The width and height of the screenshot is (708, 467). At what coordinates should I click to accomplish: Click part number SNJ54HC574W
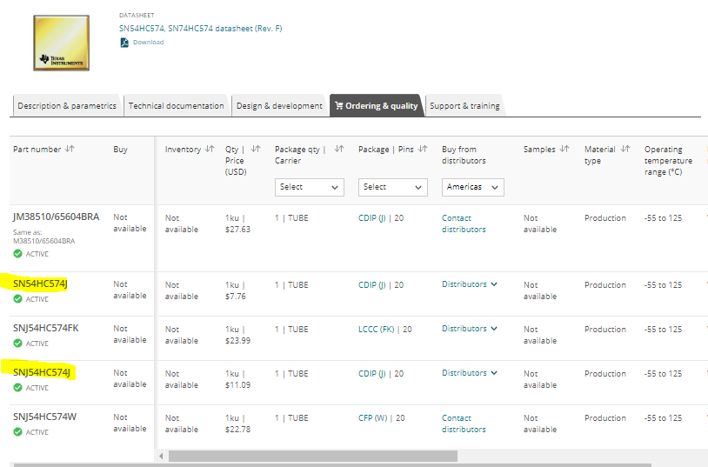pyautogui.click(x=44, y=417)
